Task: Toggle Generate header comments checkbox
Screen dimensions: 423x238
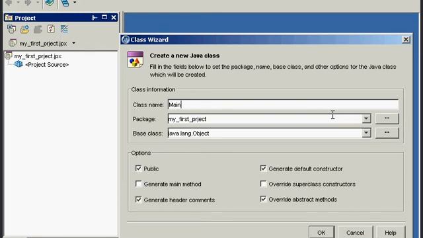Action: point(138,200)
